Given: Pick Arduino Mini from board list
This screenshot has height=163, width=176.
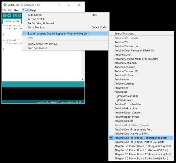Looking at the screenshot, I should point(141,80).
